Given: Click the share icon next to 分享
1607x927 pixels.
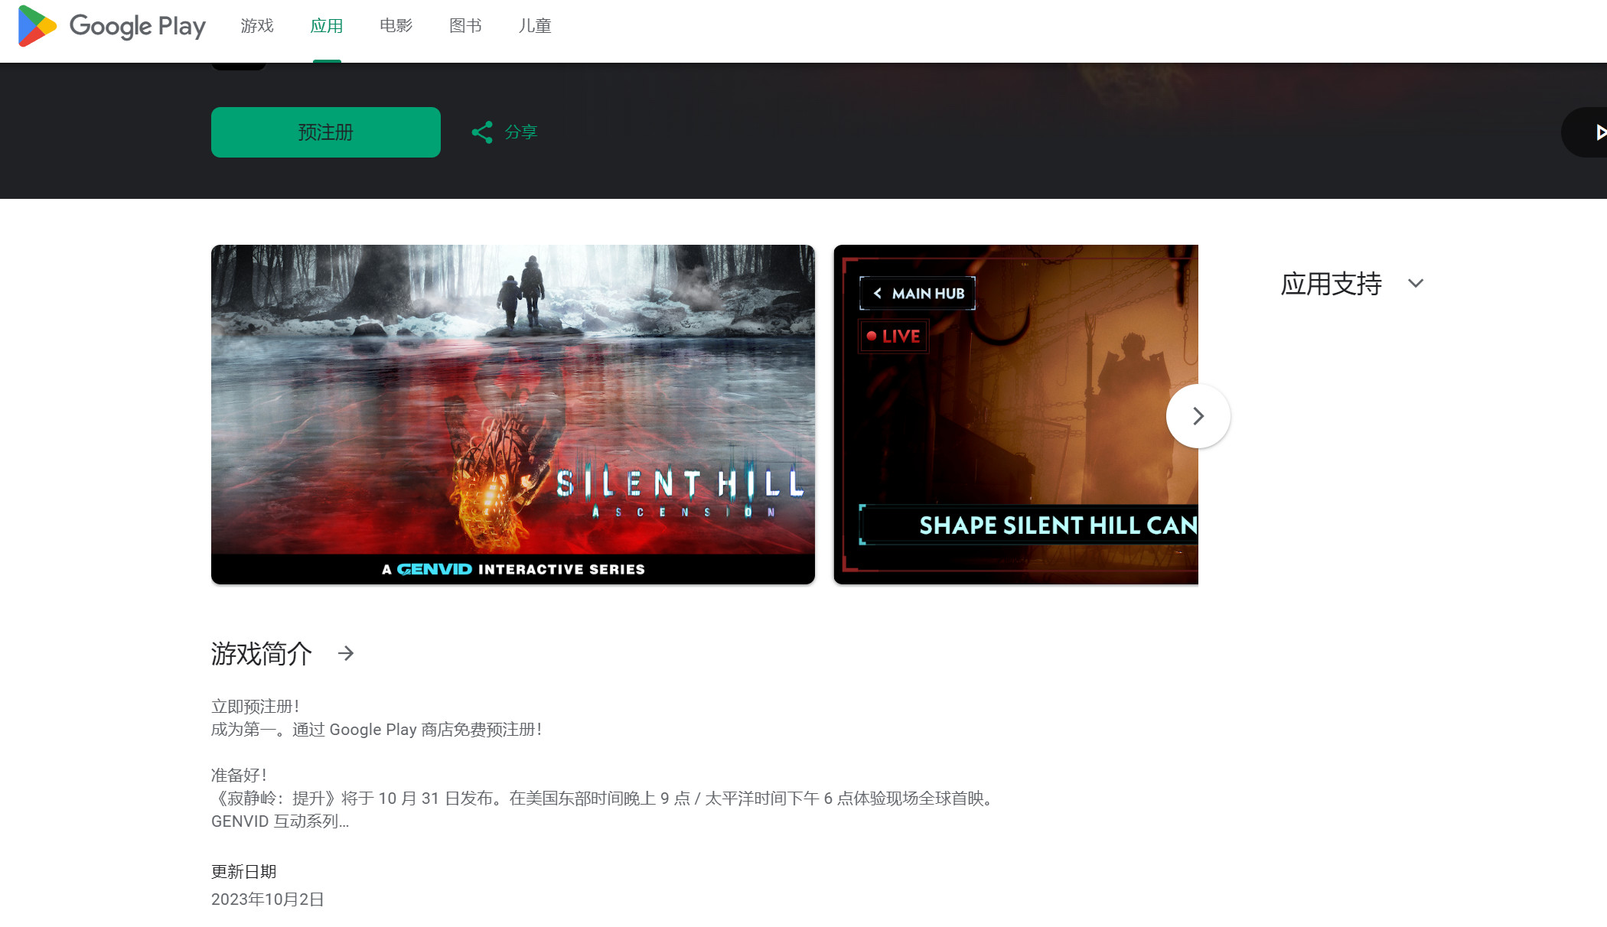Looking at the screenshot, I should click(482, 132).
